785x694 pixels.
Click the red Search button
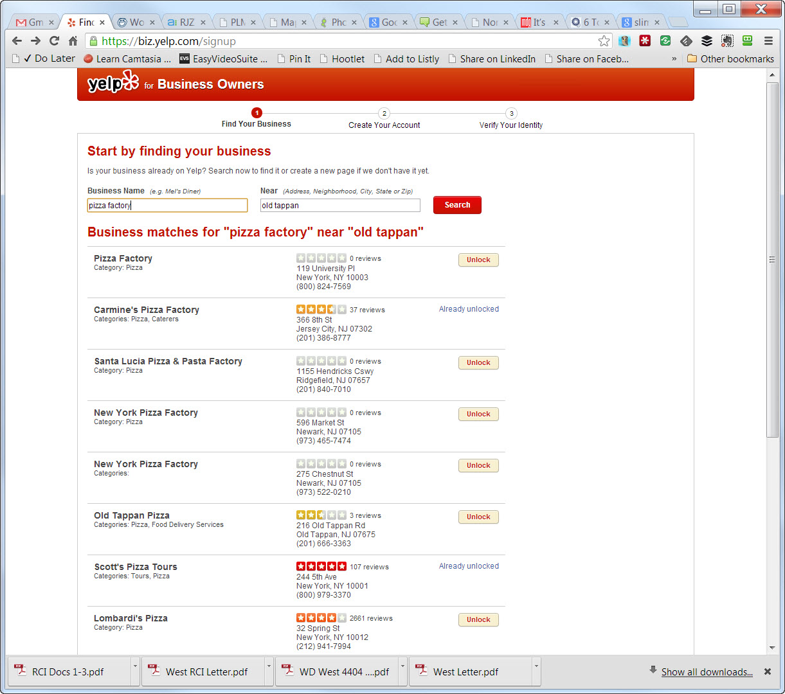[x=457, y=205]
